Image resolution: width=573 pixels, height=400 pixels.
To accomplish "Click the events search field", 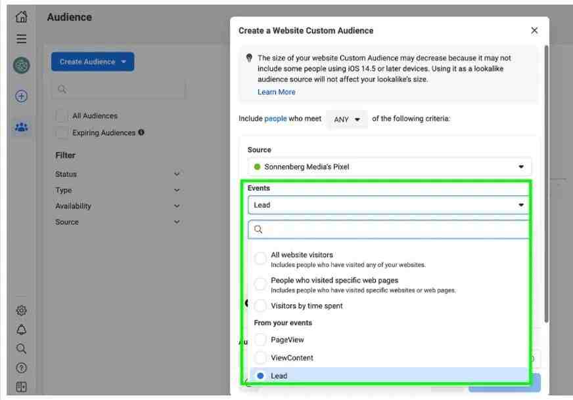I will point(389,230).
